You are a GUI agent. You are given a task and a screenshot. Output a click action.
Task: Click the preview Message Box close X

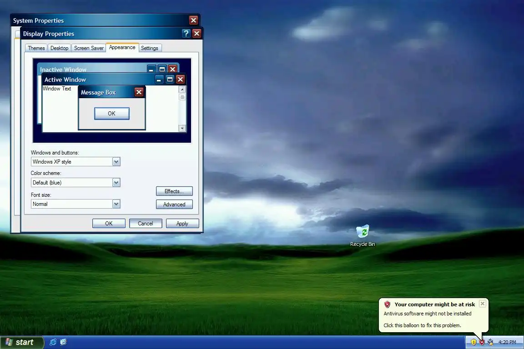click(139, 92)
